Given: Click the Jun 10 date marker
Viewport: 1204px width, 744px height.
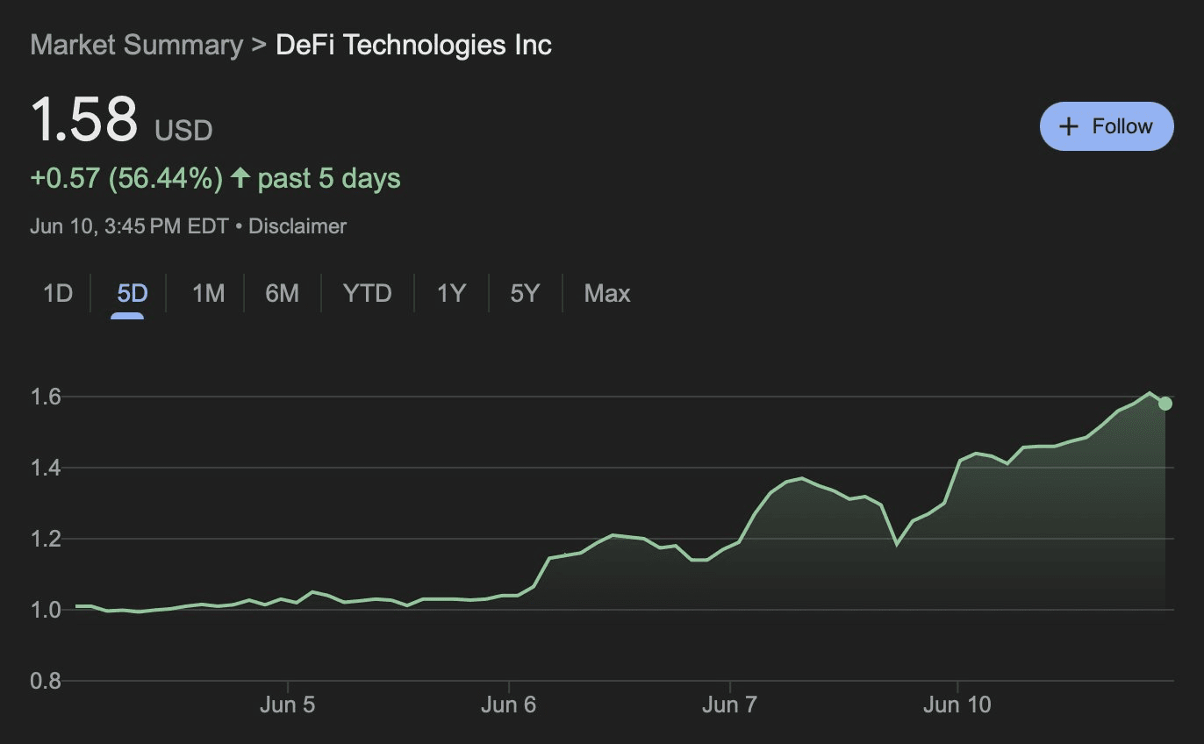Looking at the screenshot, I should click(x=957, y=705).
